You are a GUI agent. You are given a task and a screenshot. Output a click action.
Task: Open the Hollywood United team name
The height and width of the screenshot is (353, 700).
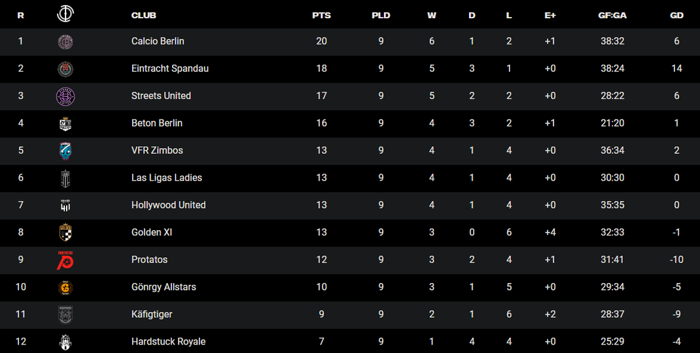click(x=168, y=206)
